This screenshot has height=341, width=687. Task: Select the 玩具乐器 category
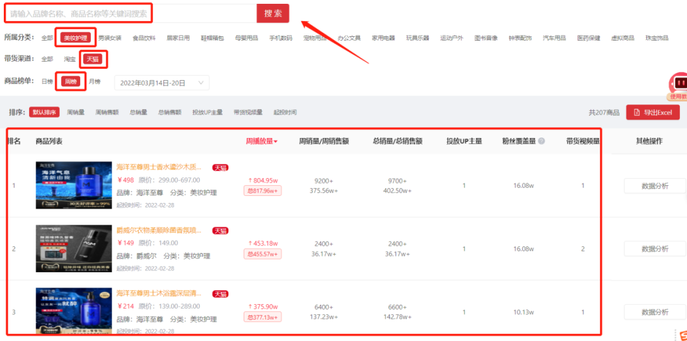pyautogui.click(x=417, y=38)
